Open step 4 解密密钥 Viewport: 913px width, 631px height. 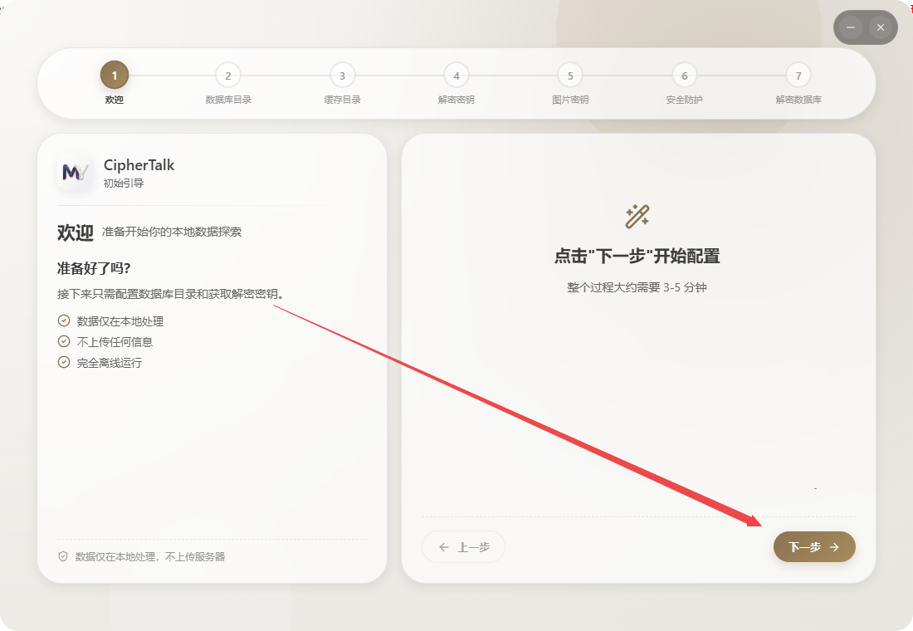pos(456,76)
